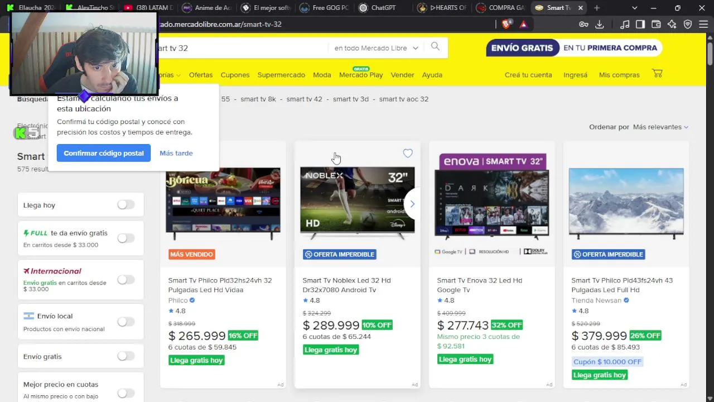Open the Ofertas menu item
This screenshot has height=402, width=714.
tap(201, 75)
